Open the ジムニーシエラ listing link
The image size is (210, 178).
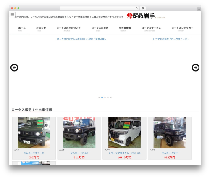34,153
